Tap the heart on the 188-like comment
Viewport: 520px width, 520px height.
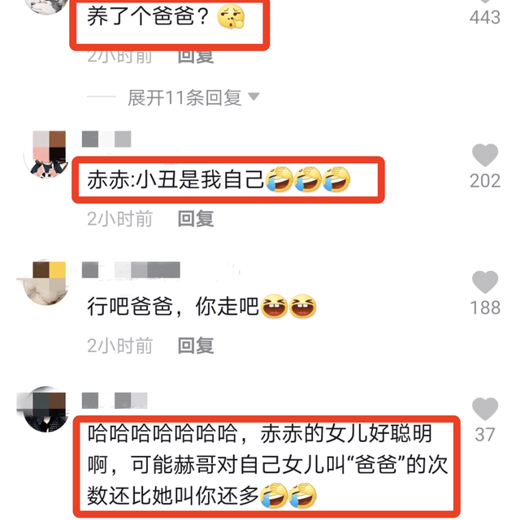coord(485,281)
